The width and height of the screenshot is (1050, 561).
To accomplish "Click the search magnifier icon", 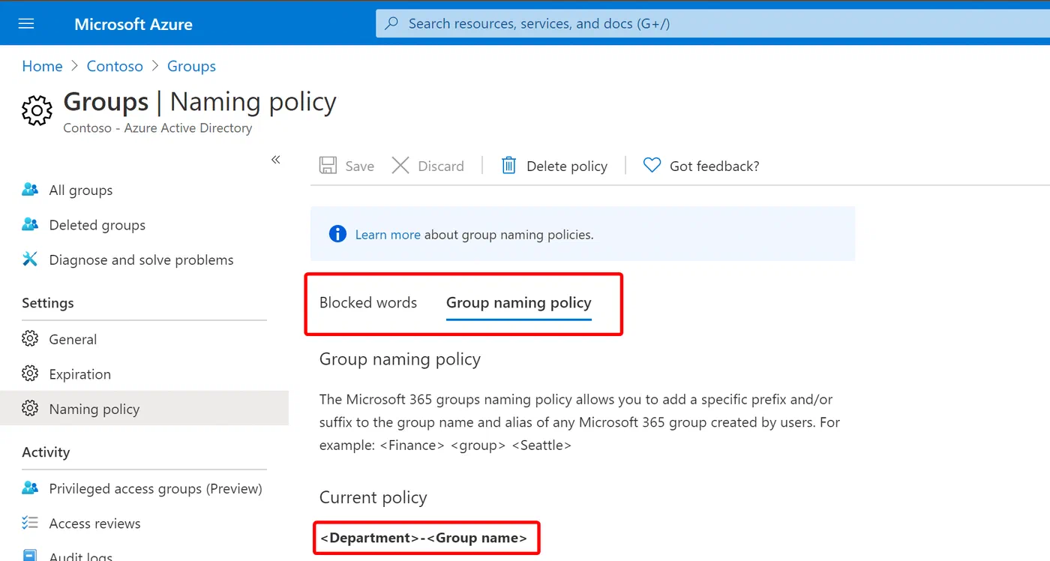I will (391, 23).
